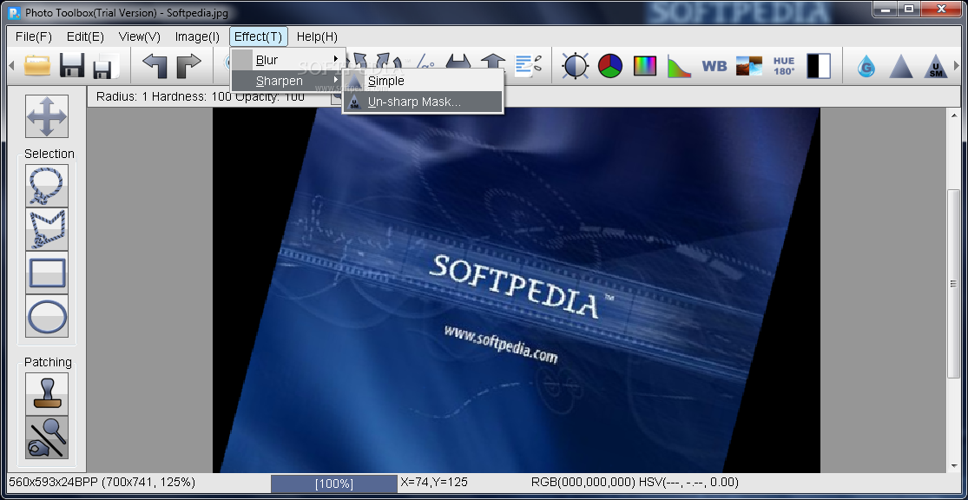Close the Photo Toolbox window
The height and width of the screenshot is (500, 968).
coord(941,9)
